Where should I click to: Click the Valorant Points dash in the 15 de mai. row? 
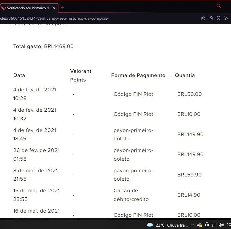[x=73, y=195]
